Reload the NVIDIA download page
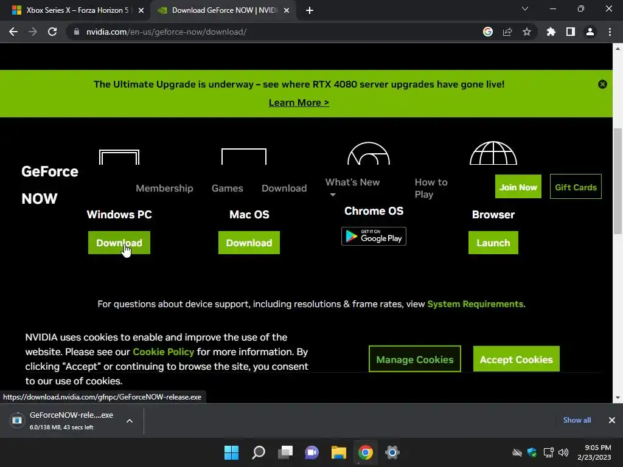 coord(52,32)
